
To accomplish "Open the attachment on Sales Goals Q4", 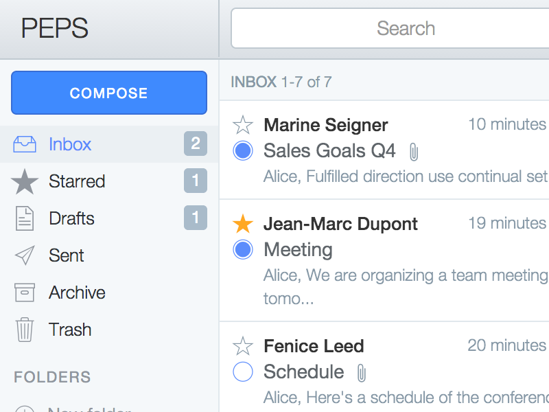I will pos(413,150).
